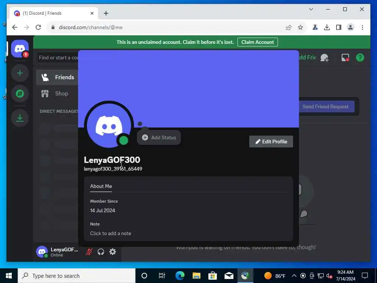Click the '14 Jul 2024' member date

[103, 210]
